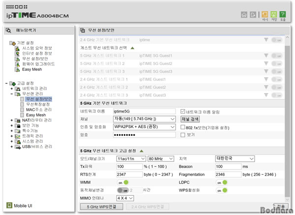Click the menu search magnifier icon
Image resolution: width=295 pixels, height=215 pixels.
[8, 31]
